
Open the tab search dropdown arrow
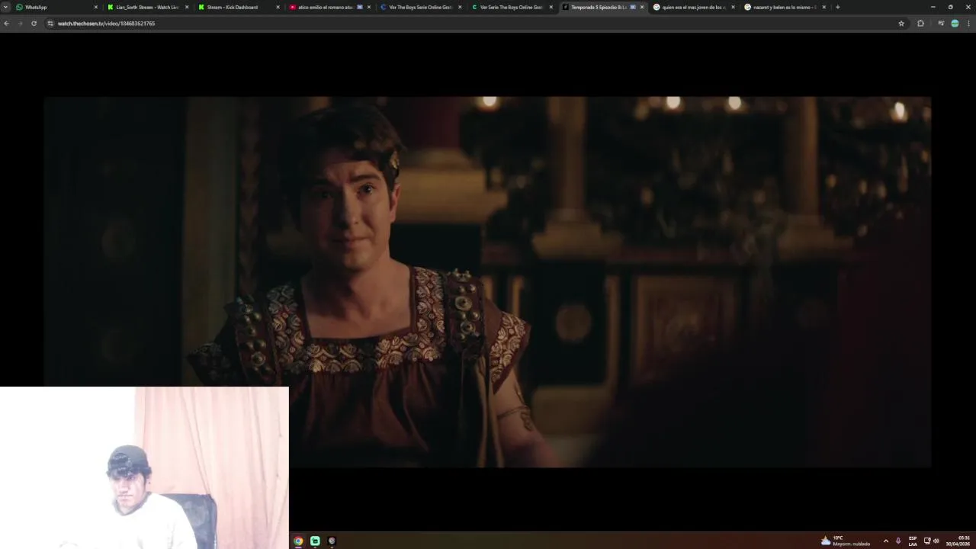click(x=5, y=7)
